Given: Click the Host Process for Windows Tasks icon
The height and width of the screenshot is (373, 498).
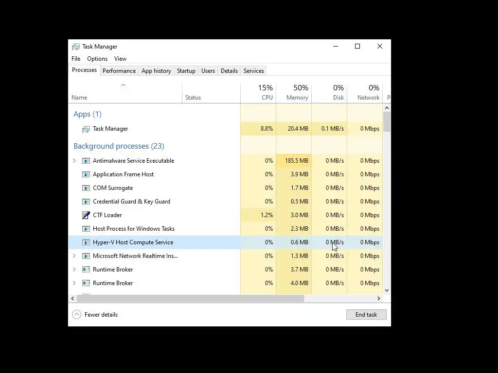Looking at the screenshot, I should coord(86,229).
